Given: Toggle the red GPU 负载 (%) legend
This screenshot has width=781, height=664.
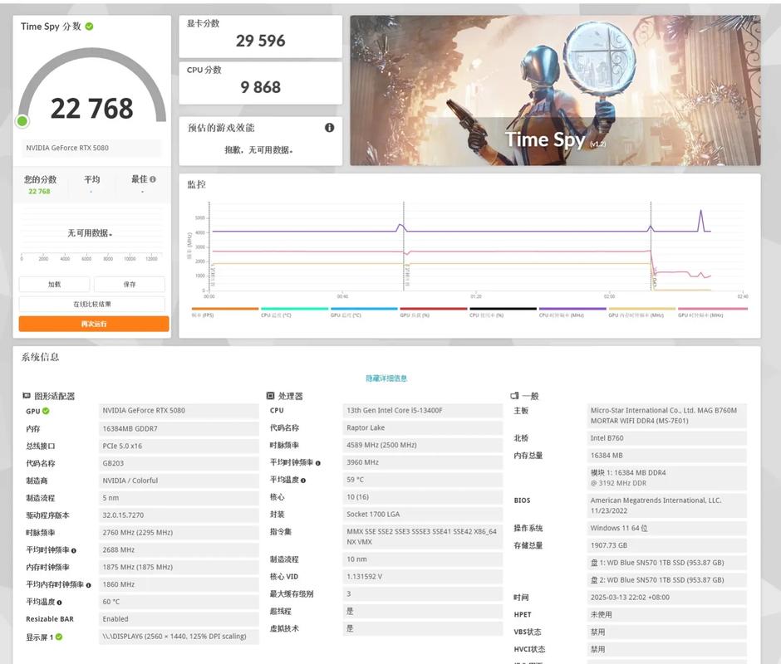Looking at the screenshot, I should pyautogui.click(x=434, y=312).
